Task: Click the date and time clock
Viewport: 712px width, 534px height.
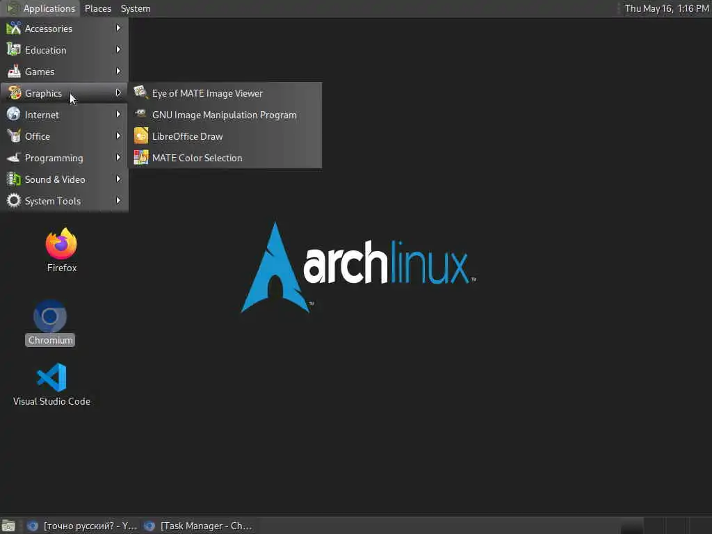Action: tap(667, 8)
